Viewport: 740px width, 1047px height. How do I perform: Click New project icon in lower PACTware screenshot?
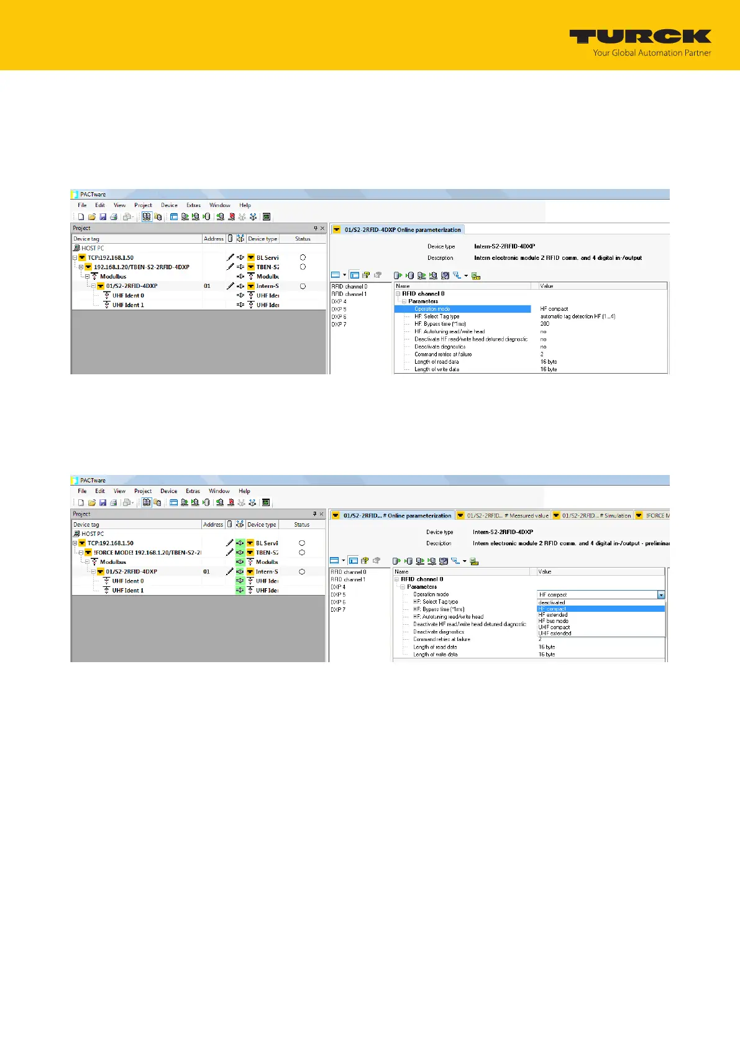(81, 502)
